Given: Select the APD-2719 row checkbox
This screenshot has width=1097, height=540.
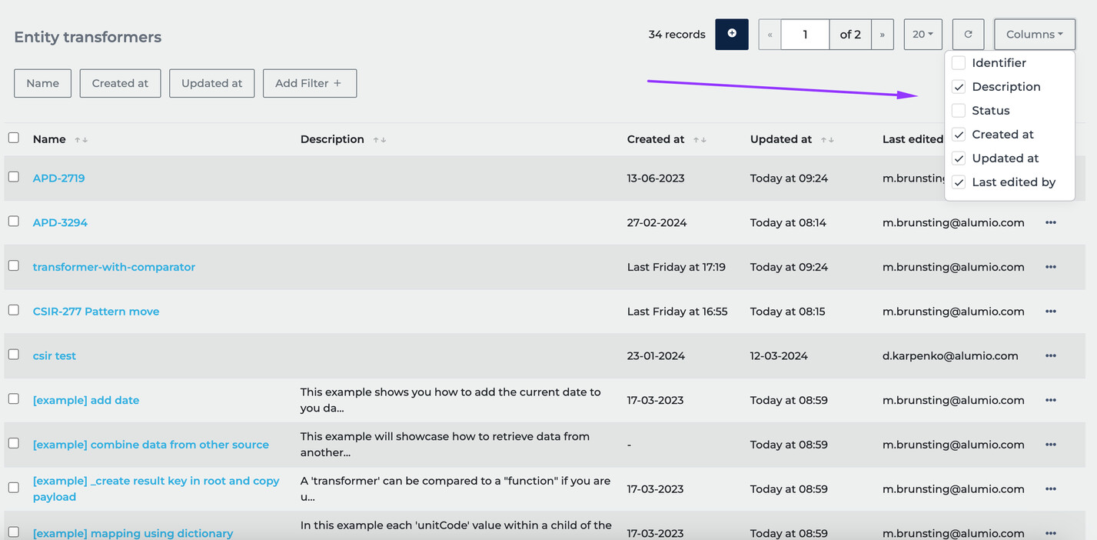Looking at the screenshot, I should pos(14,177).
